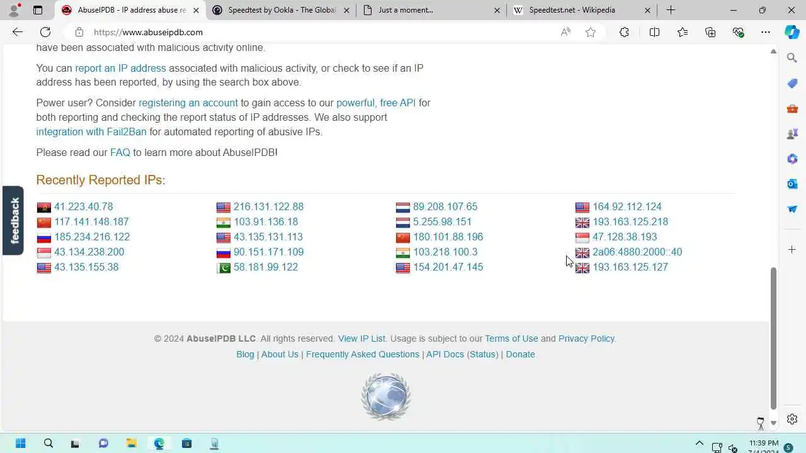Open the integration with Fail2Ban link
806x453 pixels.
pyautogui.click(x=91, y=131)
